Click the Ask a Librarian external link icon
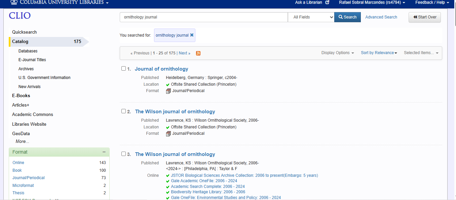 327,2
